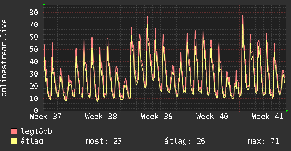Click the átlag legend label beside yellow swatch
Viewport: 291px width, 151px height.
tap(32, 141)
